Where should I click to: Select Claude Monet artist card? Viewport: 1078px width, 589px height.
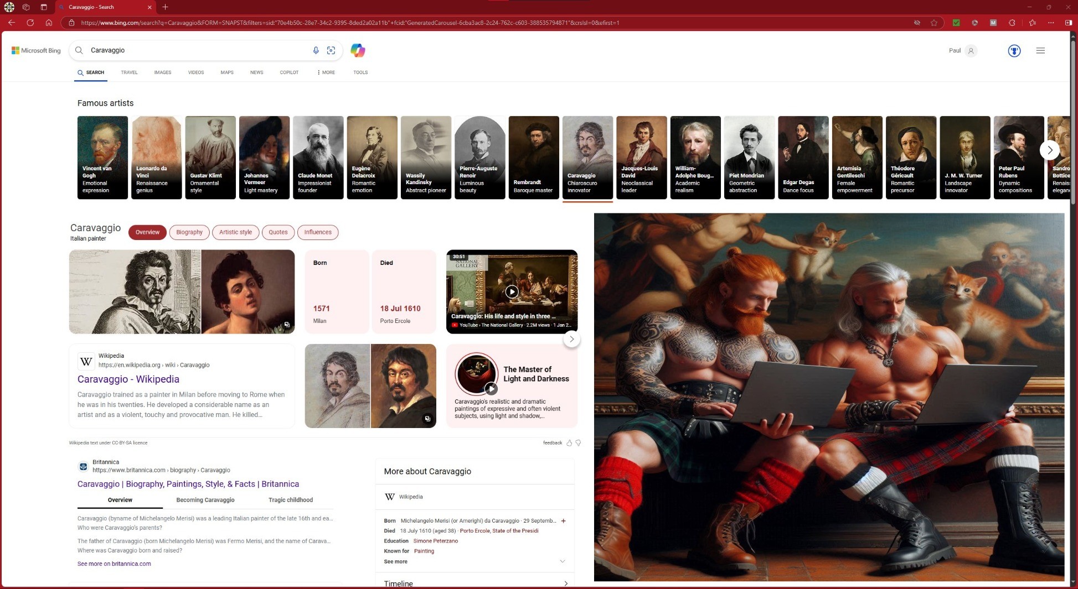pos(318,158)
